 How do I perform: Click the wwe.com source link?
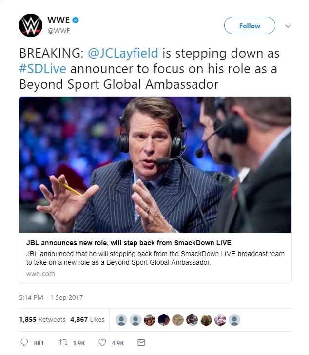tap(40, 274)
